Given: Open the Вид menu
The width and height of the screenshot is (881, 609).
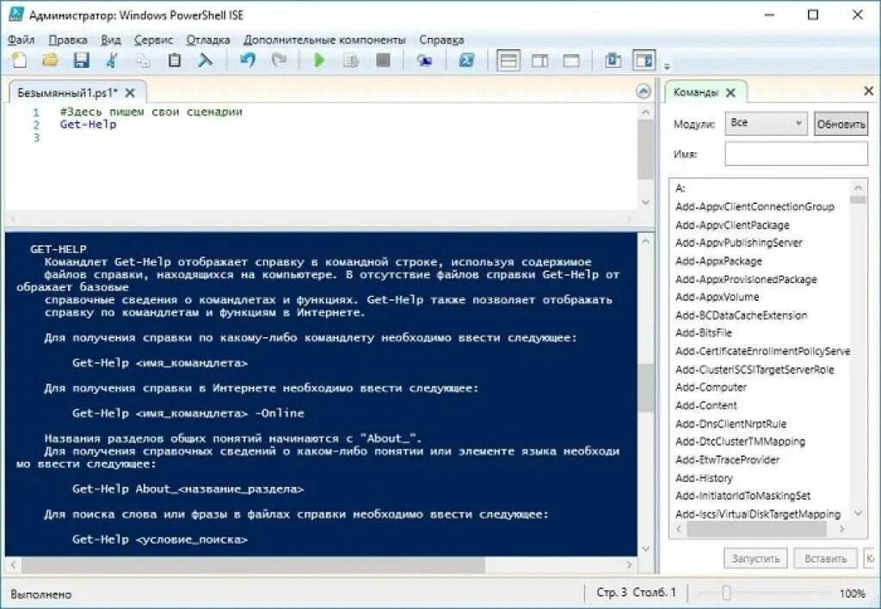Looking at the screenshot, I should click(111, 40).
